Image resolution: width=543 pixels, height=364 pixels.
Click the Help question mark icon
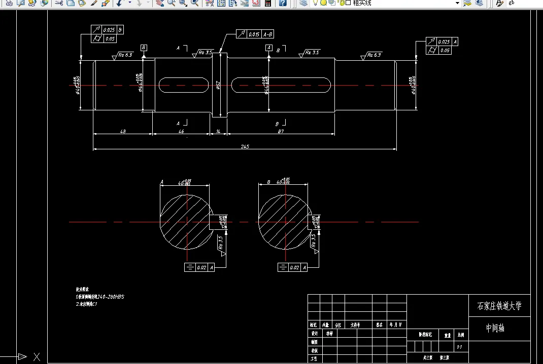click(x=283, y=3)
